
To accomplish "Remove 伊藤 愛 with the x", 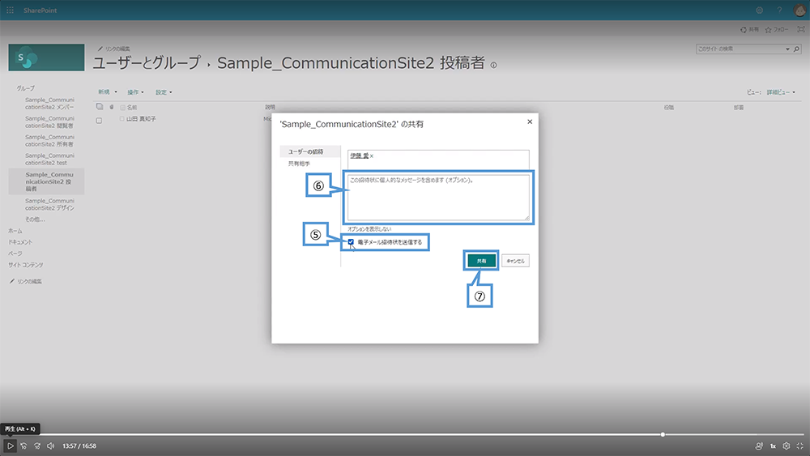I will pos(372,156).
